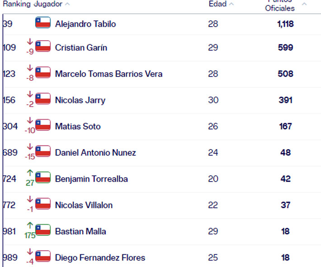Viewport: 321px width, 267px height.
Task: Click the sort arrow beside Puntos Oficiales
Action: (304, 4)
